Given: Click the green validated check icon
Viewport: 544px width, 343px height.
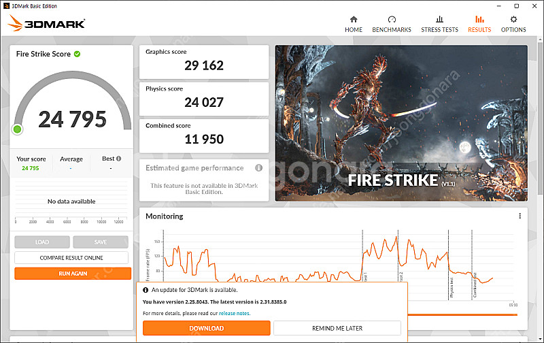Looking at the screenshot, I should click(77, 54).
